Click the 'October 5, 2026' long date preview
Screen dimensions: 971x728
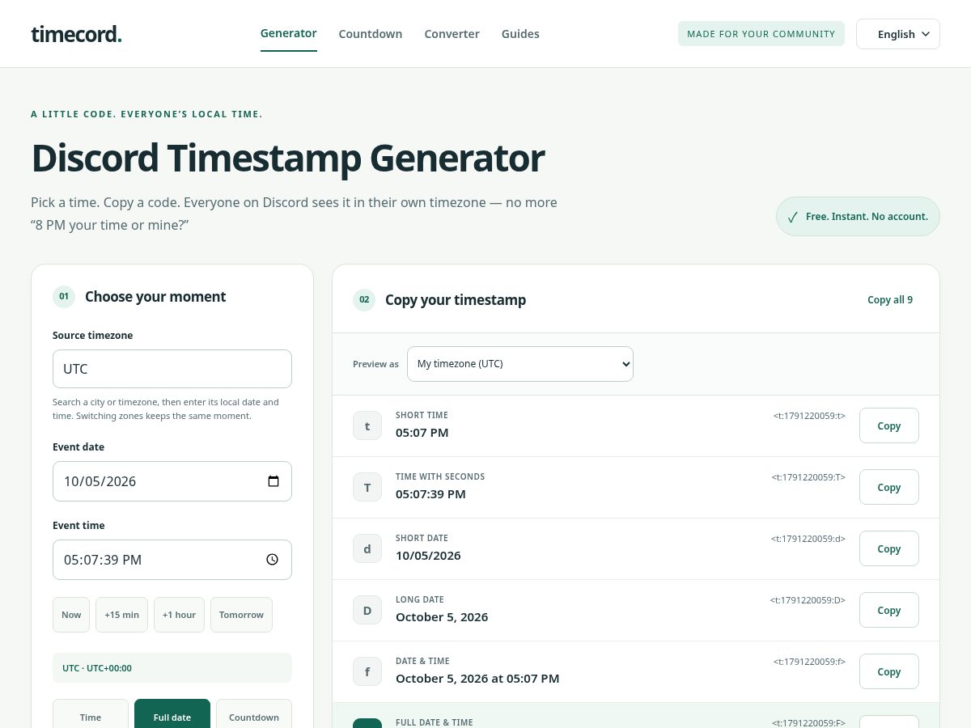[442, 617]
